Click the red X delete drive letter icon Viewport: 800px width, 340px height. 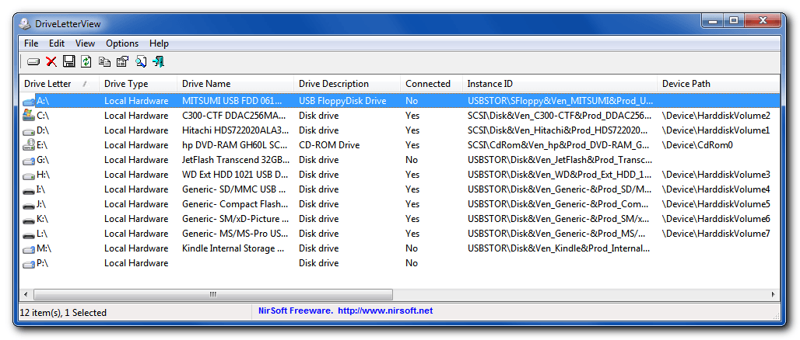coord(51,61)
